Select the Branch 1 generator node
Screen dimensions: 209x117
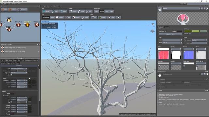coord(9,29)
